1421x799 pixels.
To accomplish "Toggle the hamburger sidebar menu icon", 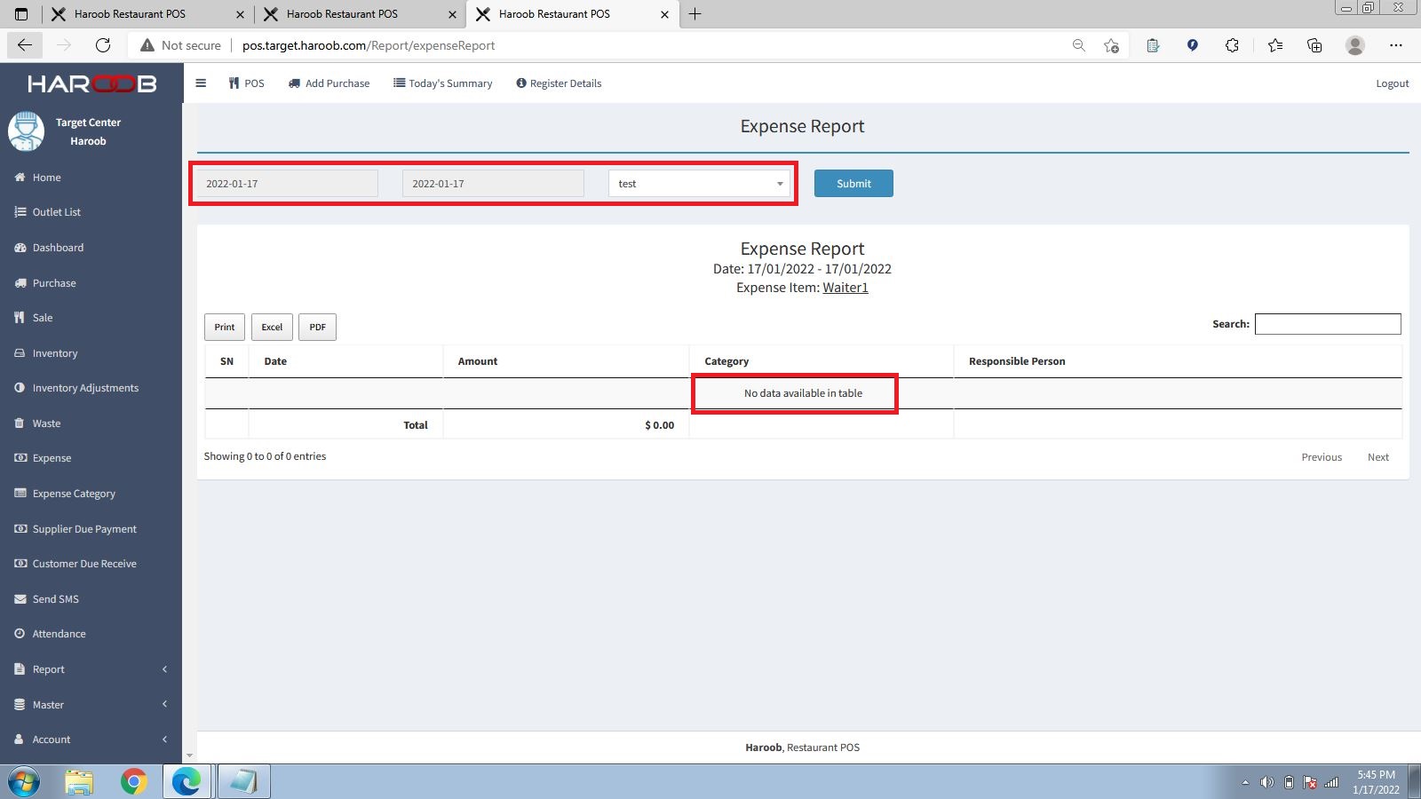I will click(x=201, y=83).
